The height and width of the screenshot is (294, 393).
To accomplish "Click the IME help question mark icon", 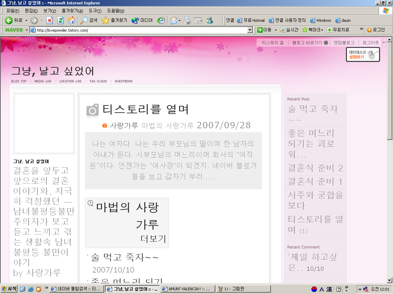I will (338, 289).
